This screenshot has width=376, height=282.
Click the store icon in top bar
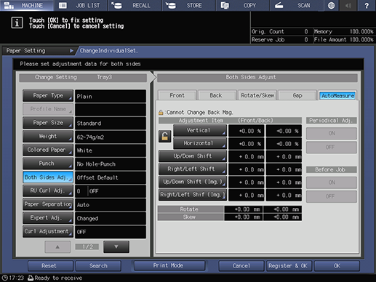pyautogui.click(x=171, y=5)
